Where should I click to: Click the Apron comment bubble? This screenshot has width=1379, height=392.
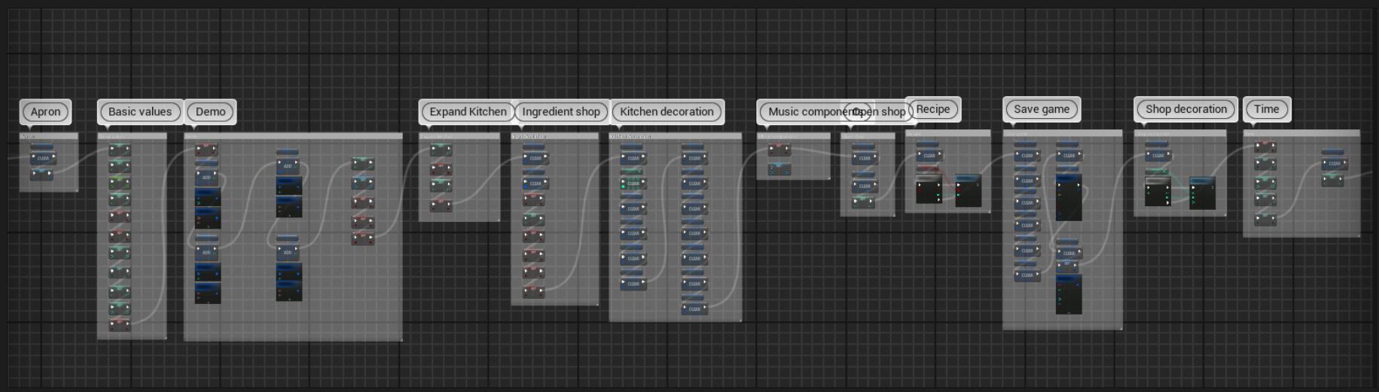tap(46, 111)
